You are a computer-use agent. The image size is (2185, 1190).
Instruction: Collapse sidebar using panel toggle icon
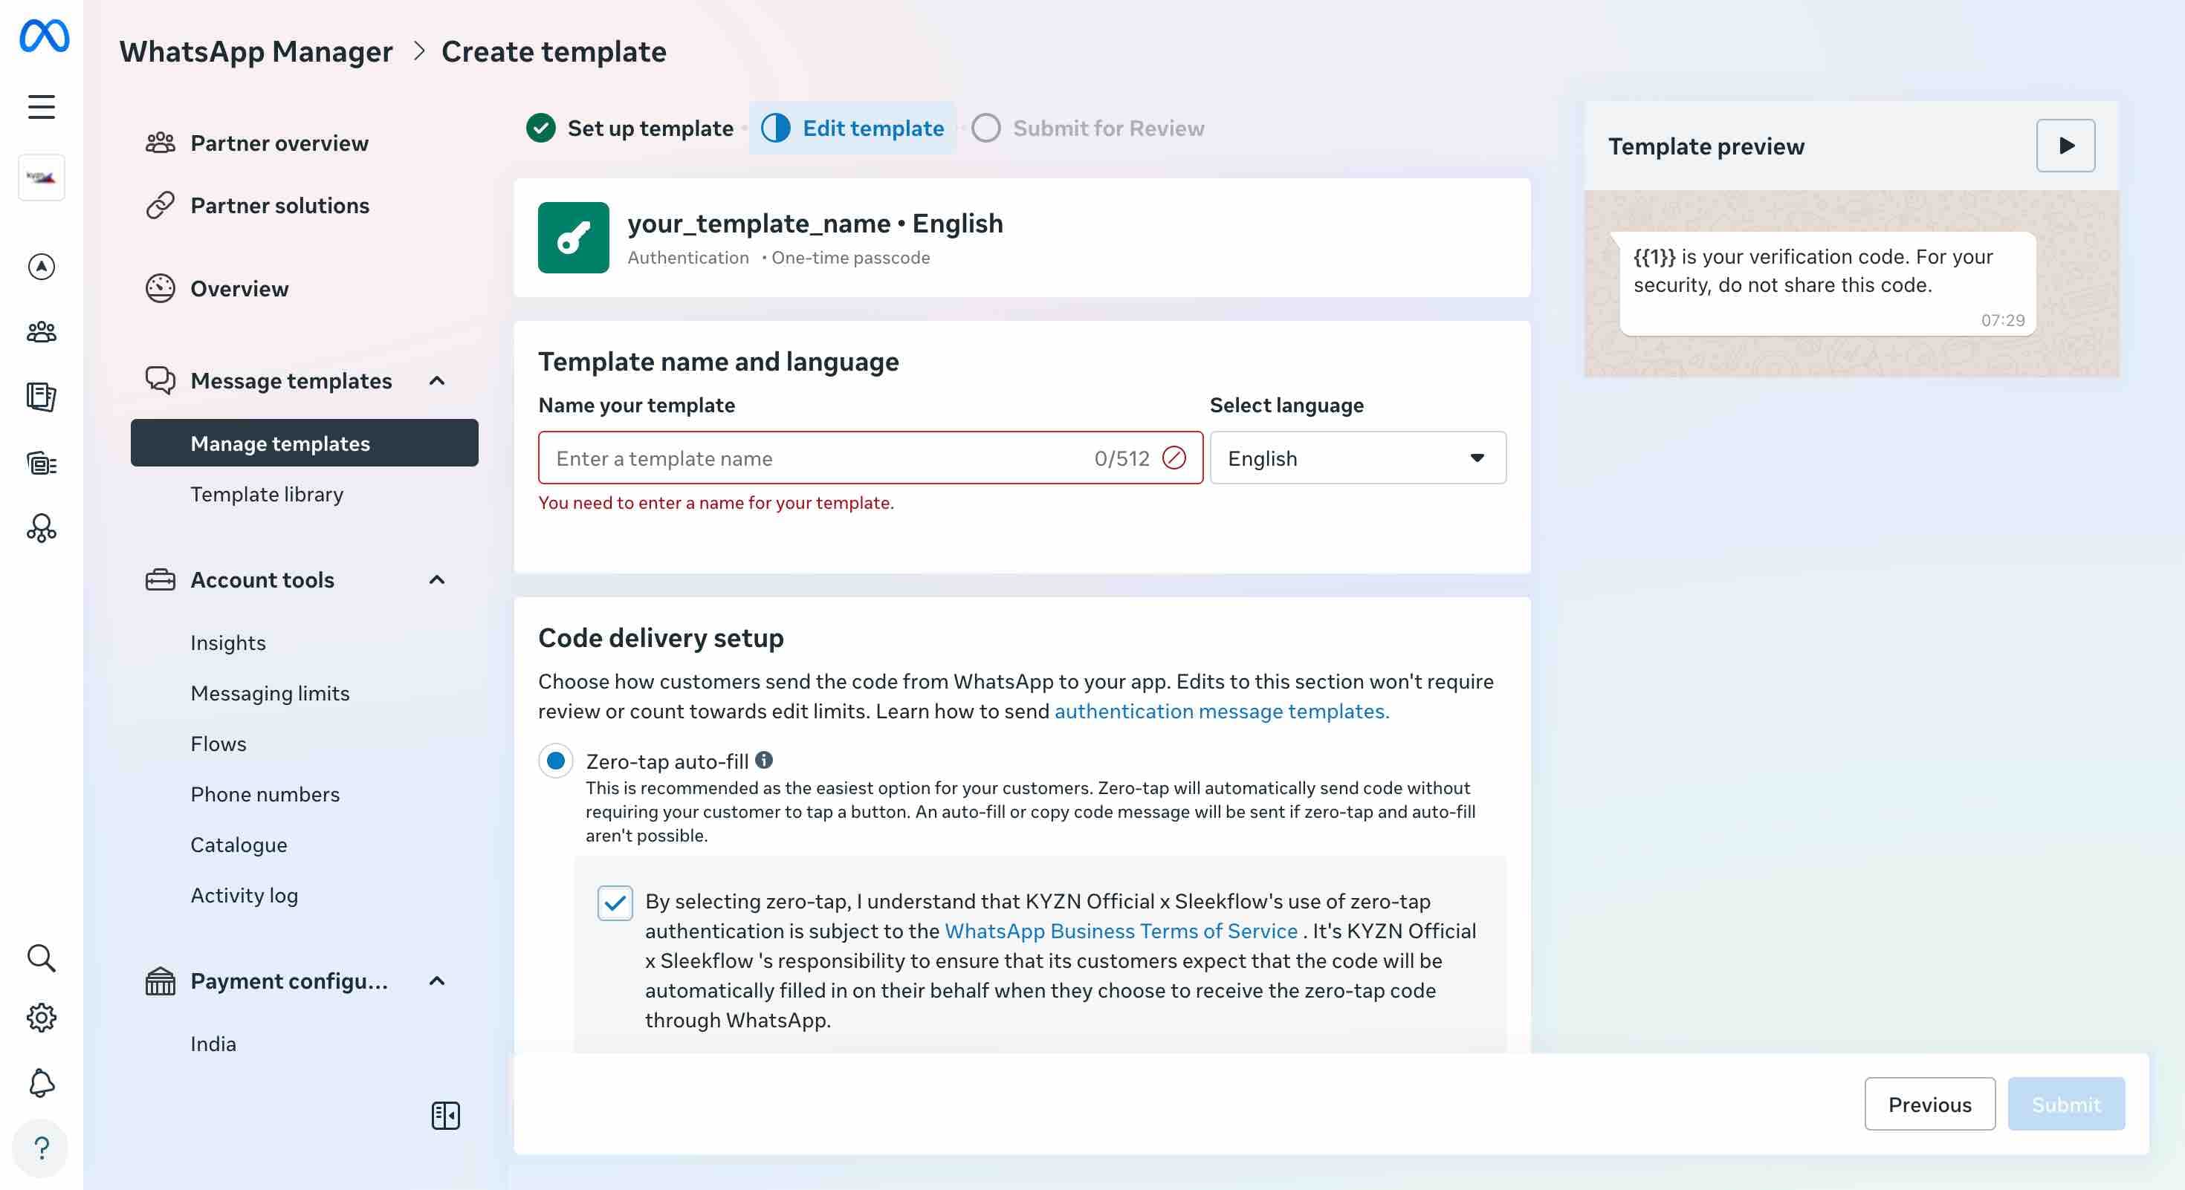pos(445,1116)
